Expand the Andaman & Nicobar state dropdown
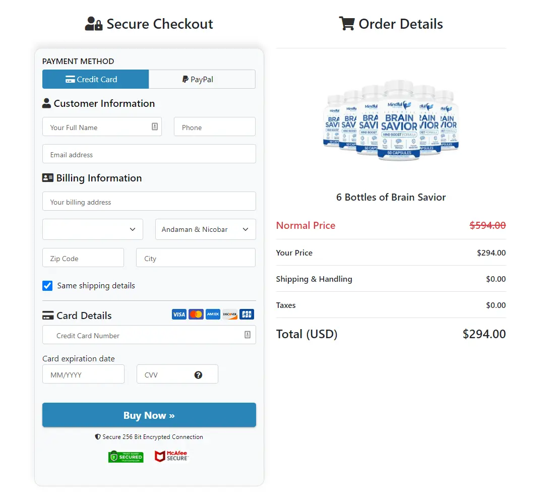Screen dimensions: 550x504 pyautogui.click(x=206, y=229)
